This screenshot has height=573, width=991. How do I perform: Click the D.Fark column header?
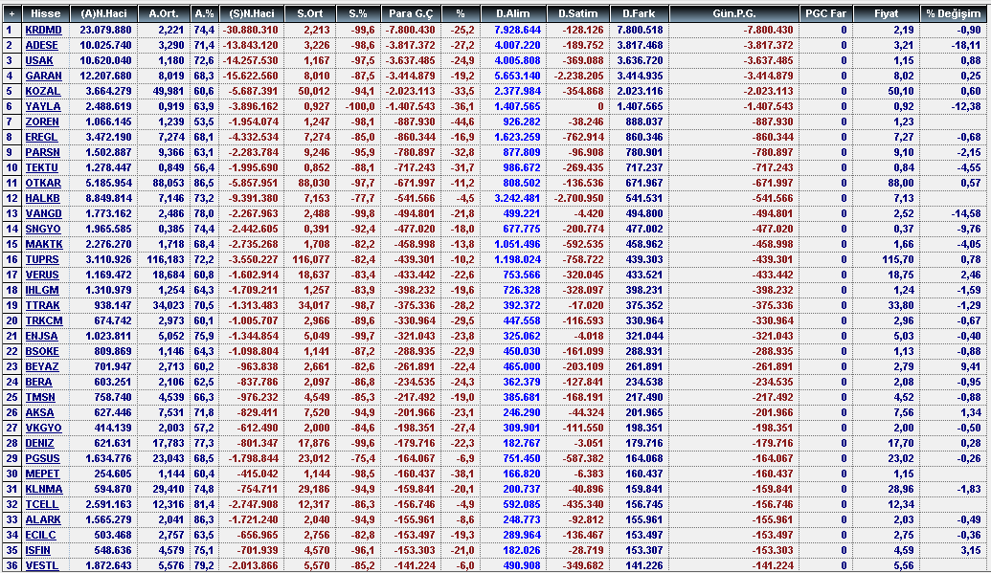639,14
